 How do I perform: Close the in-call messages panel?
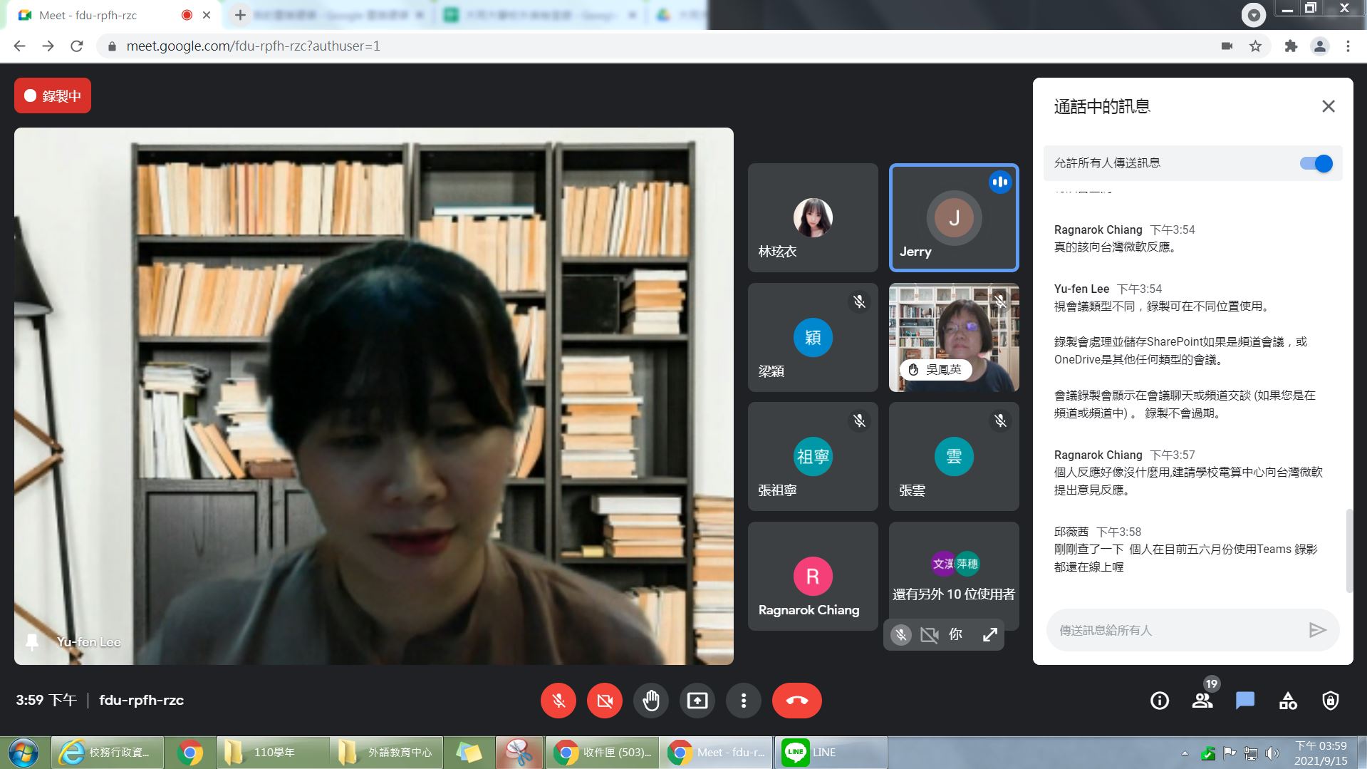pos(1328,107)
